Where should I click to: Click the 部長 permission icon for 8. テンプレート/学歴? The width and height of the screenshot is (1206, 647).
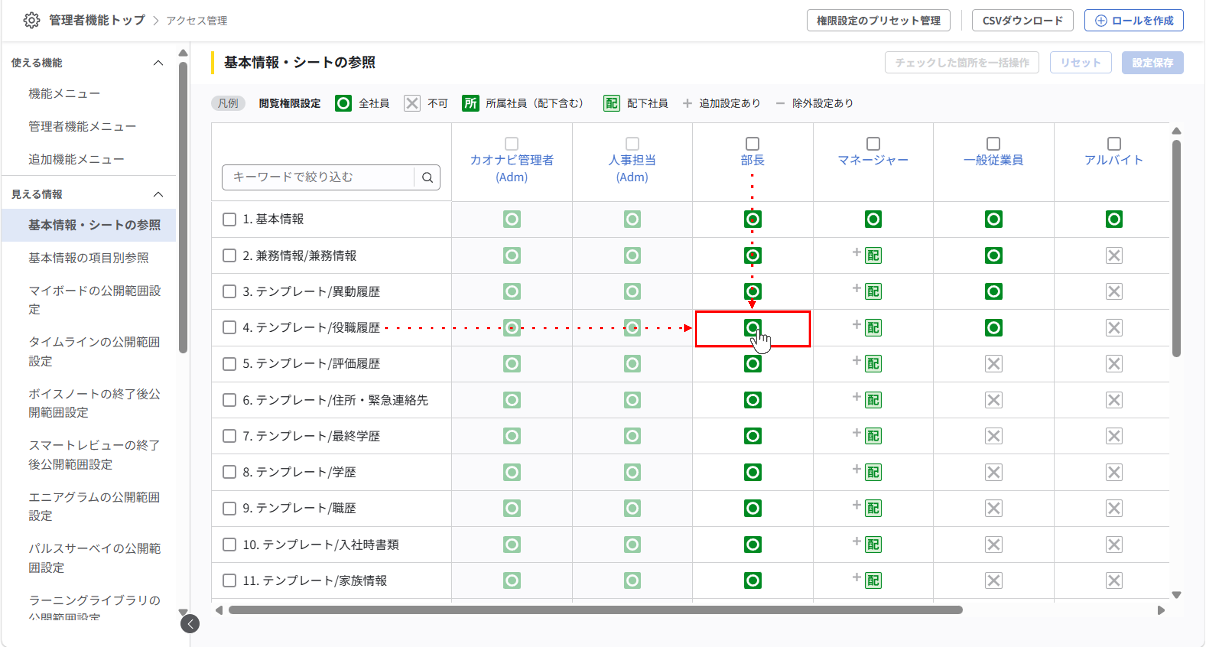pyautogui.click(x=752, y=472)
